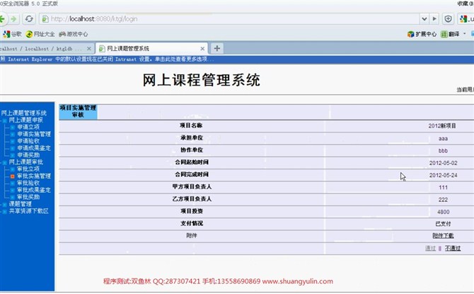The image size is (474, 294).
Task: Open 审批验收 in the sidebar
Action: point(28,183)
